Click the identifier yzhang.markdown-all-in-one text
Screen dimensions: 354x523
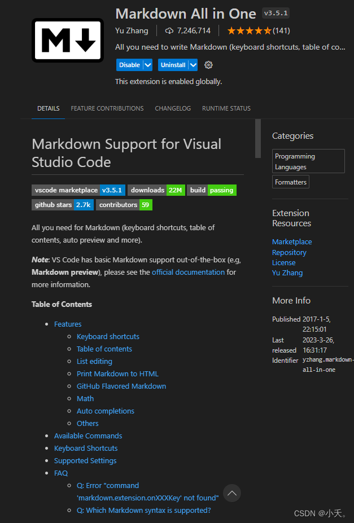pyautogui.click(x=328, y=364)
